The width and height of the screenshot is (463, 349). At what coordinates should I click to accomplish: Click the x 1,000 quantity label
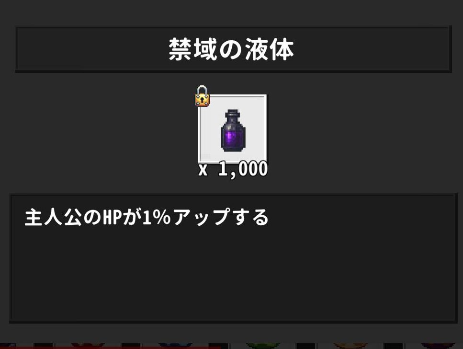pyautogui.click(x=233, y=170)
